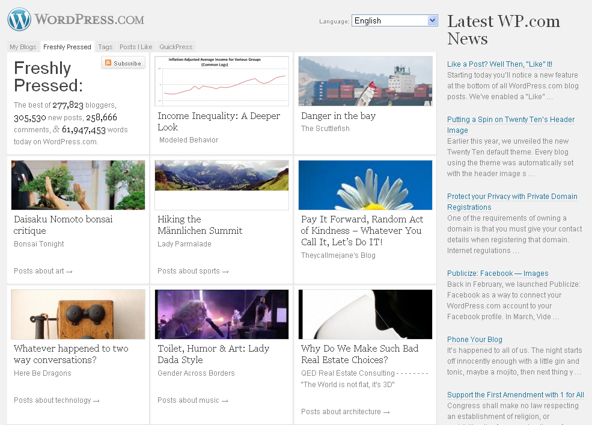Image resolution: width=592 pixels, height=425 pixels.
Task: Open the WordPress.com home link text
Action: [x=90, y=19]
